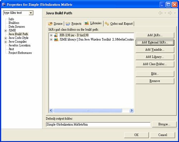Select Info in the properties tree
Screen dimensions: 179x142
pos(11,19)
